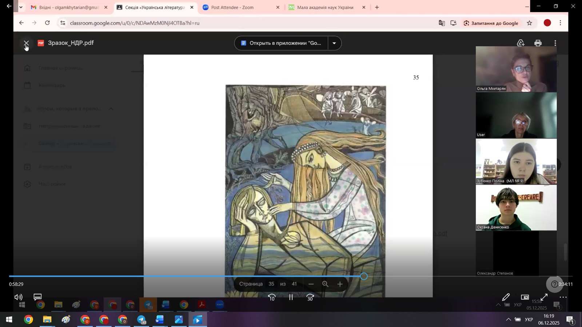The image size is (582, 327).
Task: Click the print icon in PDF viewer
Action: pyautogui.click(x=538, y=43)
